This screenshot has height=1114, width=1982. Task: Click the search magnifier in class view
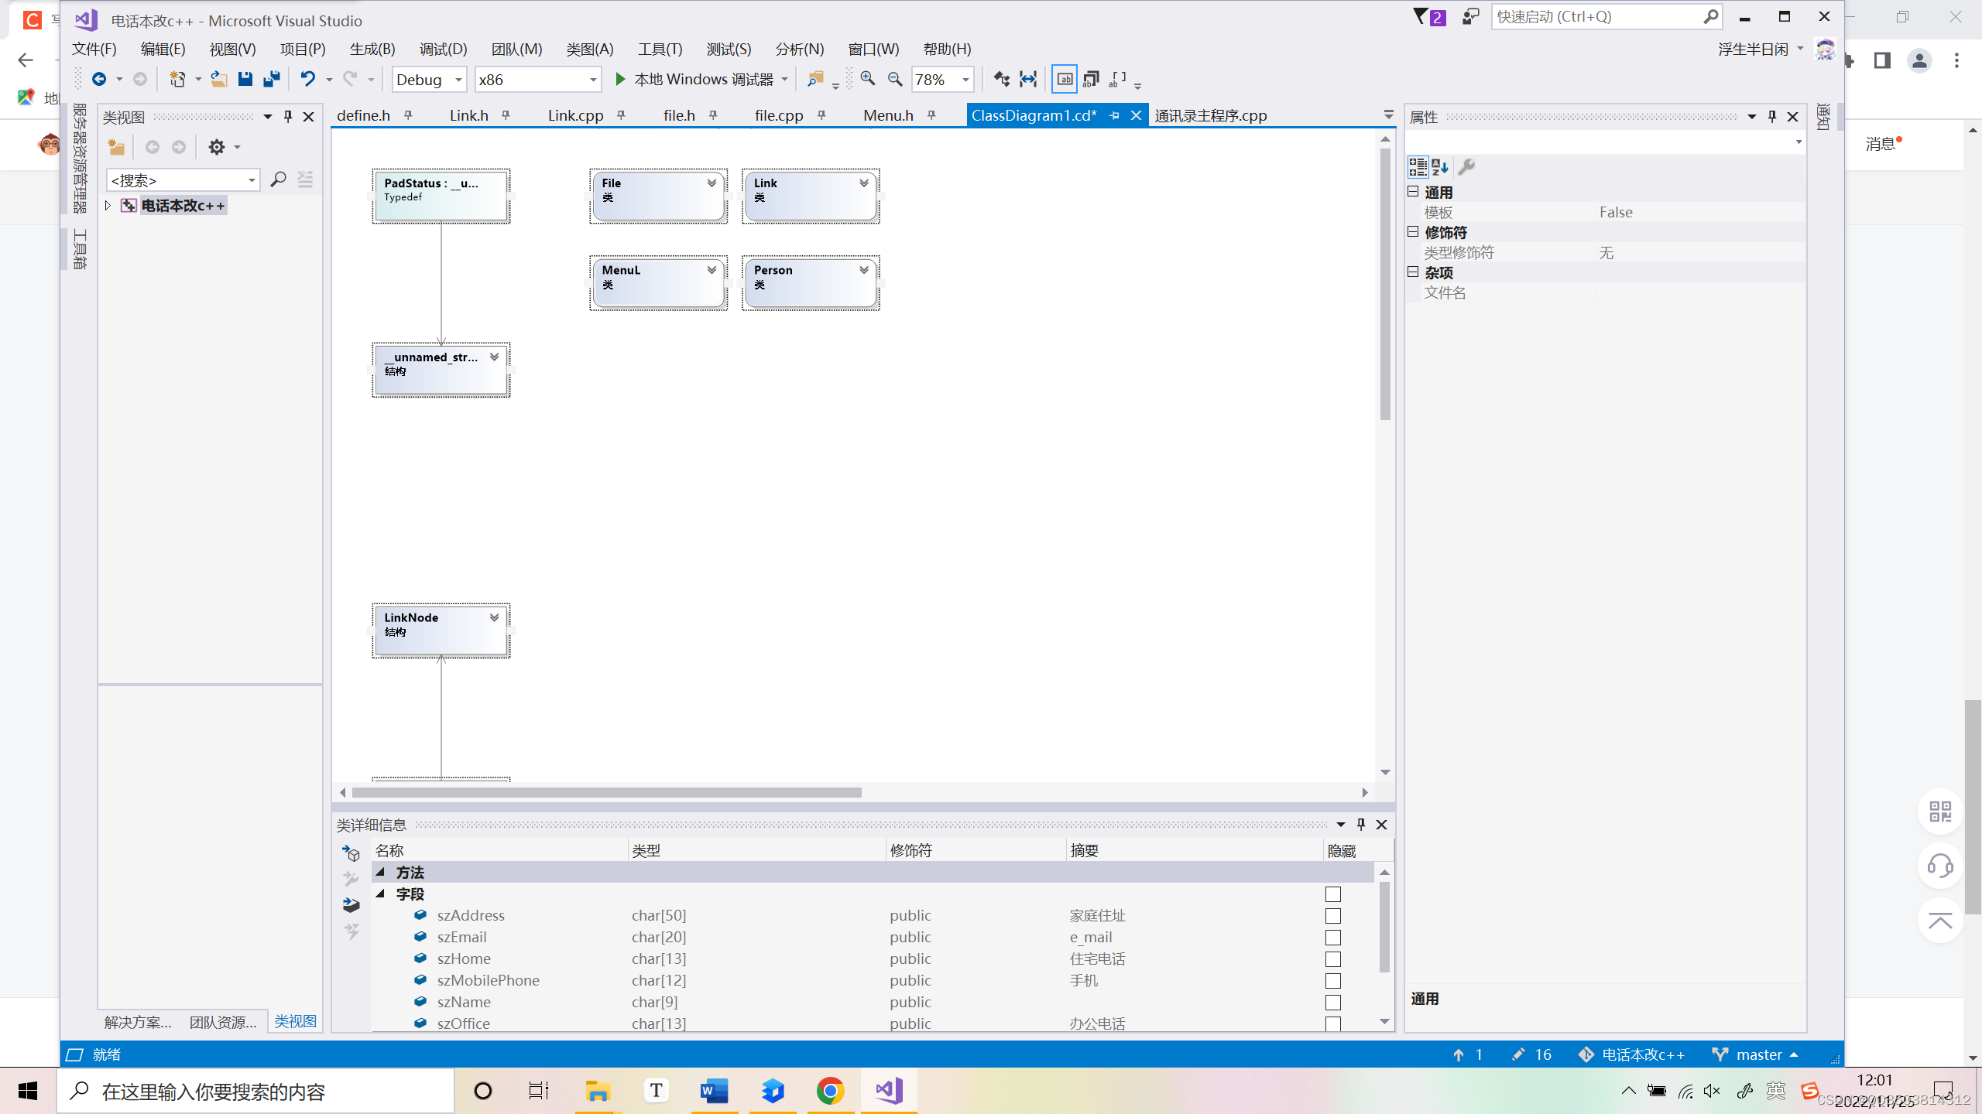(278, 179)
